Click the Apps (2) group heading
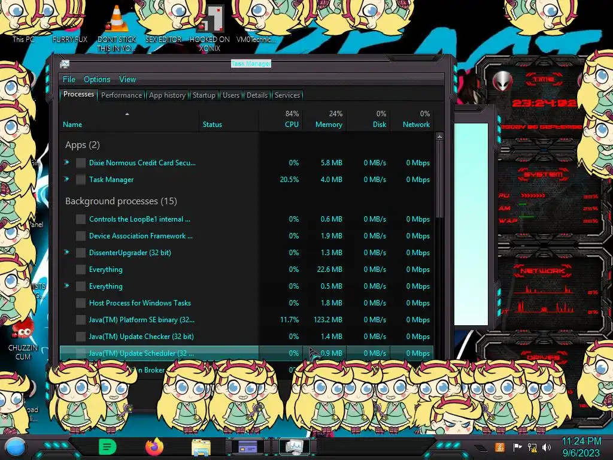 tap(83, 145)
